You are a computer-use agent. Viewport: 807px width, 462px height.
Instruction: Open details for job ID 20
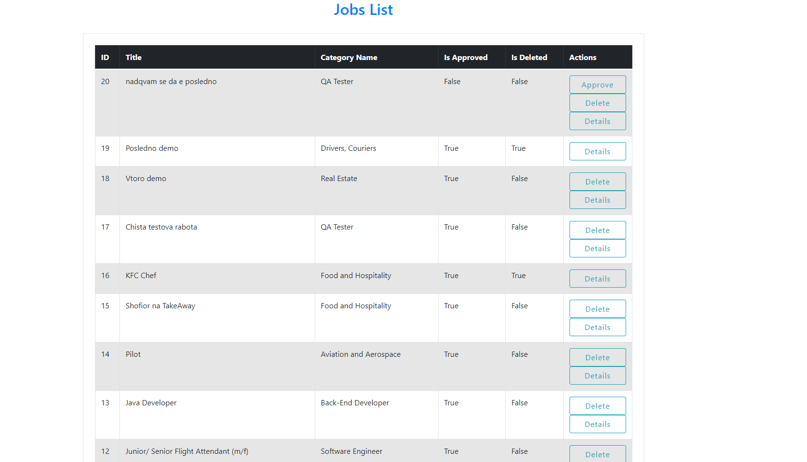597,121
